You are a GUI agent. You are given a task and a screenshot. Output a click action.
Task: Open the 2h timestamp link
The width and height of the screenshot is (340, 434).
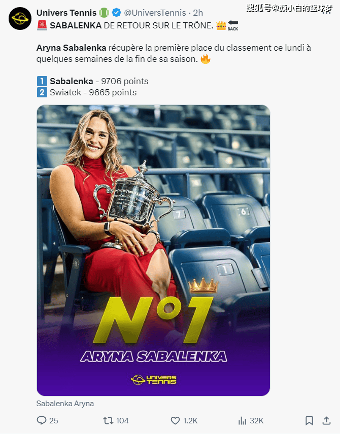(198, 13)
